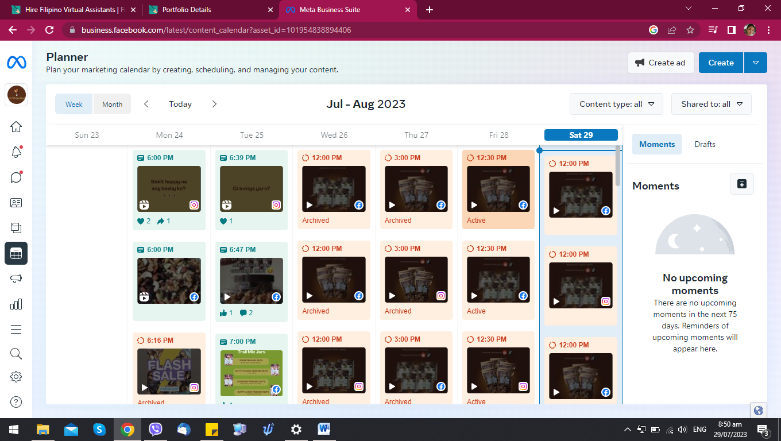
Task: Open new browser tab with plus
Action: (430, 10)
